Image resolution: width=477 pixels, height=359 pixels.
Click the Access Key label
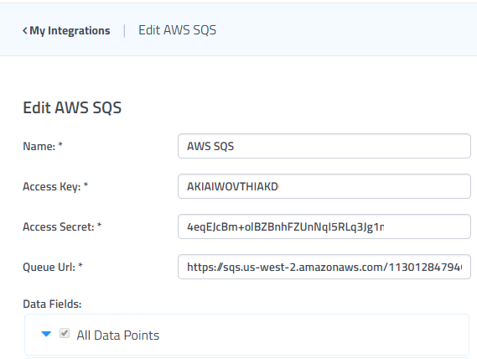click(52, 186)
